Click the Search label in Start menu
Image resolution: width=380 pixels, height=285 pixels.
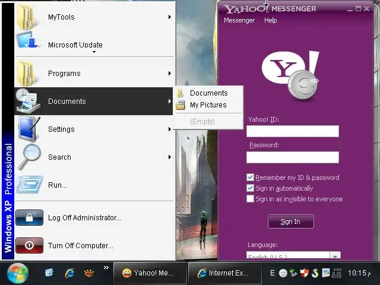59,157
